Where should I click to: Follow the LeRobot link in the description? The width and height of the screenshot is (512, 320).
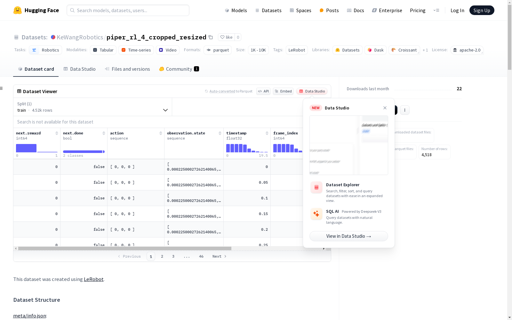click(93, 279)
